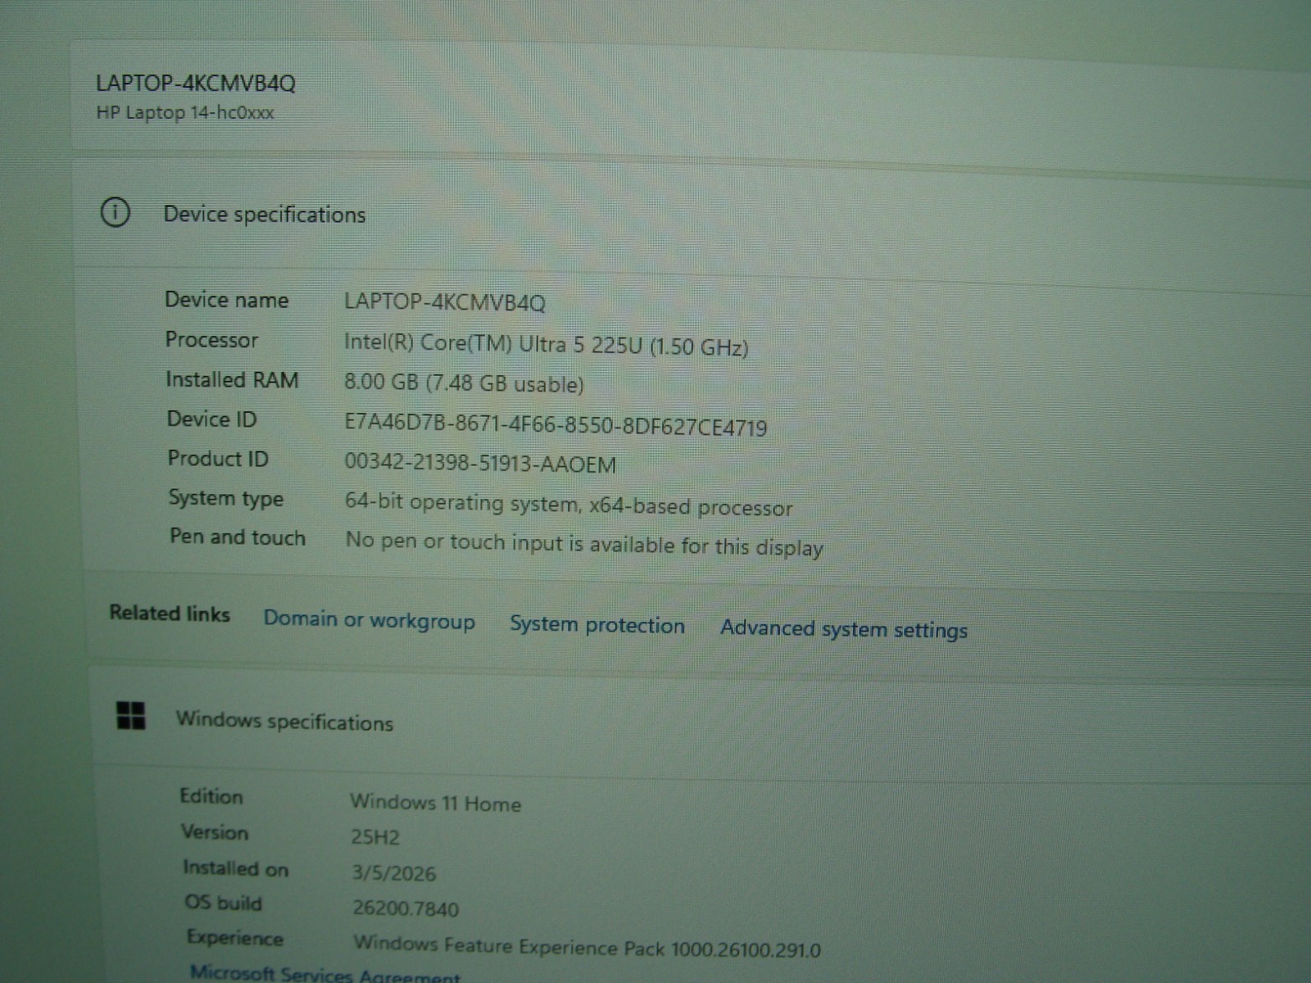Click the Installed RAM label
The width and height of the screenshot is (1311, 983).
[x=232, y=379]
